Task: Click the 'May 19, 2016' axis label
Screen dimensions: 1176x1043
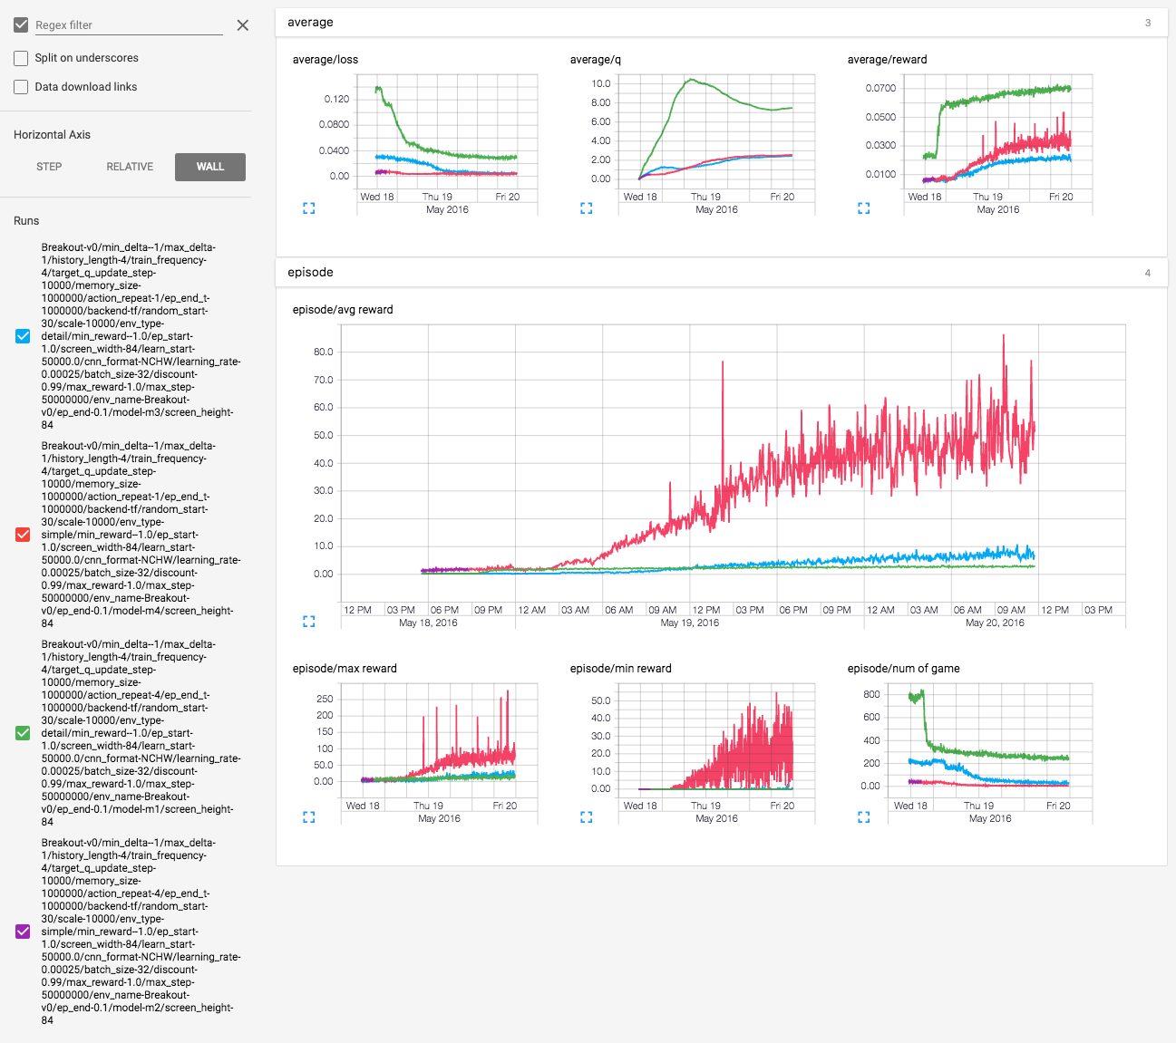Action: 690,623
